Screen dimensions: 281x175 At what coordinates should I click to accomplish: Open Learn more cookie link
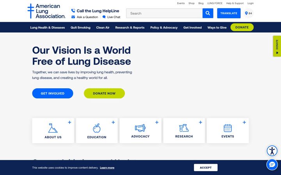pos(107,168)
